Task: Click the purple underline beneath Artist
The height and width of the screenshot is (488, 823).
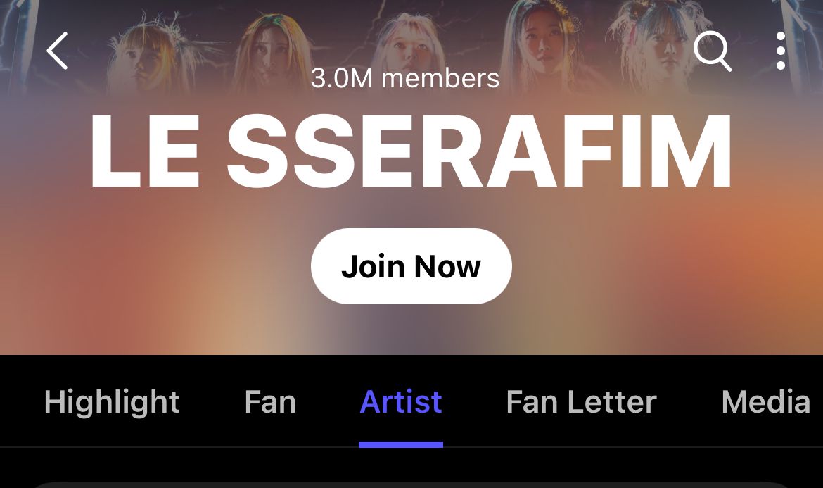Action: click(401, 444)
